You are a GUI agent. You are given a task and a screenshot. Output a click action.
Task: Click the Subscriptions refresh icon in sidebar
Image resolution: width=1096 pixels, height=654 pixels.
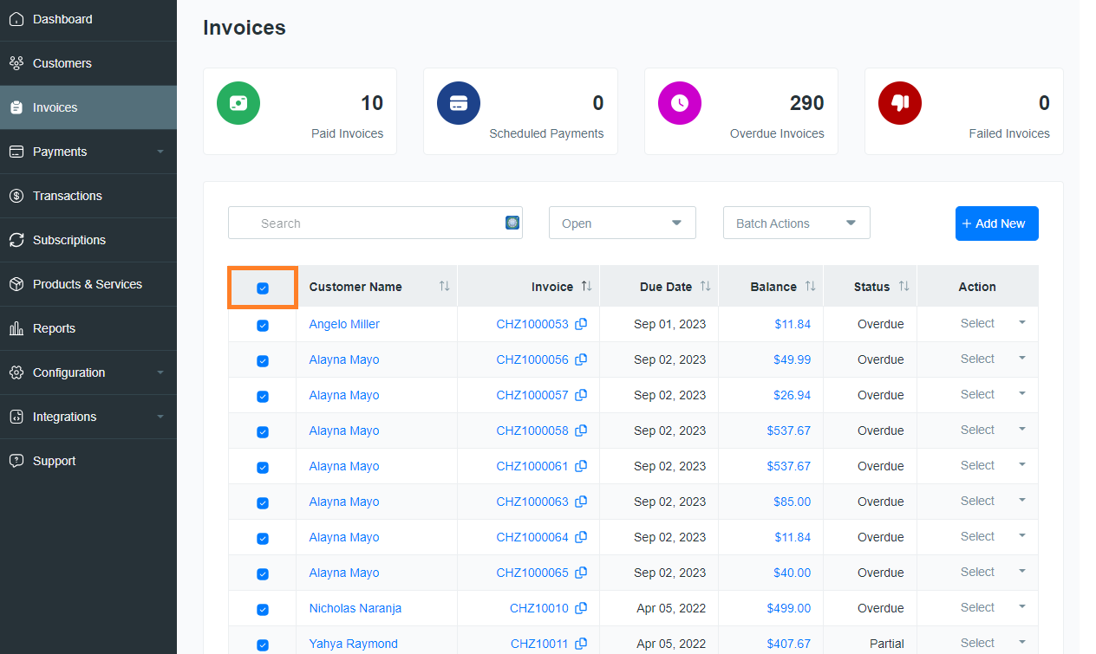pyautogui.click(x=16, y=240)
